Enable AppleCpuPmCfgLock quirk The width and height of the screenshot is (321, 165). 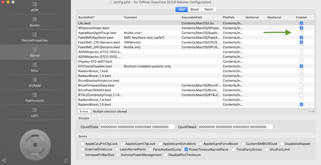tap(82, 144)
